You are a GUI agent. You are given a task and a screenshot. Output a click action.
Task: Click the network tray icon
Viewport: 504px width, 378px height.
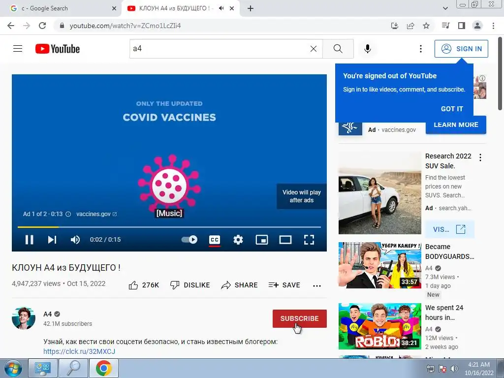click(x=430, y=369)
